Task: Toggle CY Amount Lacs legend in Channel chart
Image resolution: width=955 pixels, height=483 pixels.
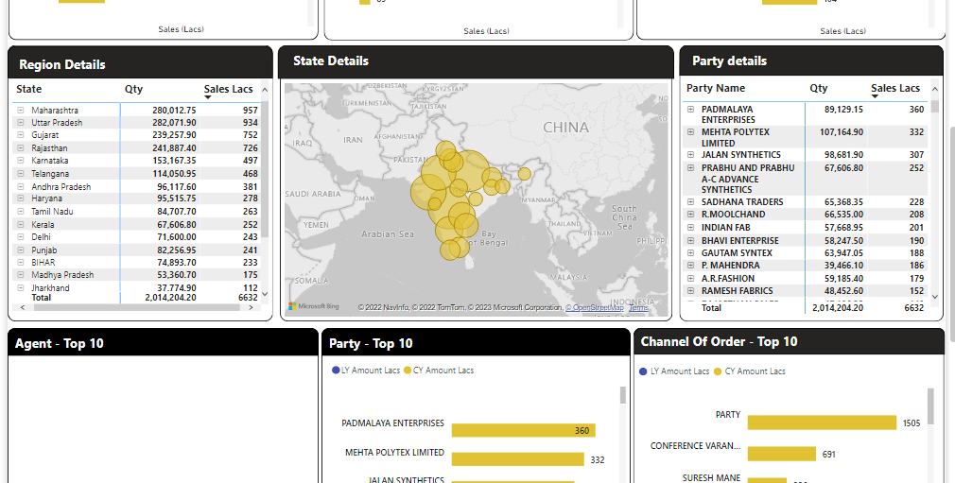Action: click(749, 371)
